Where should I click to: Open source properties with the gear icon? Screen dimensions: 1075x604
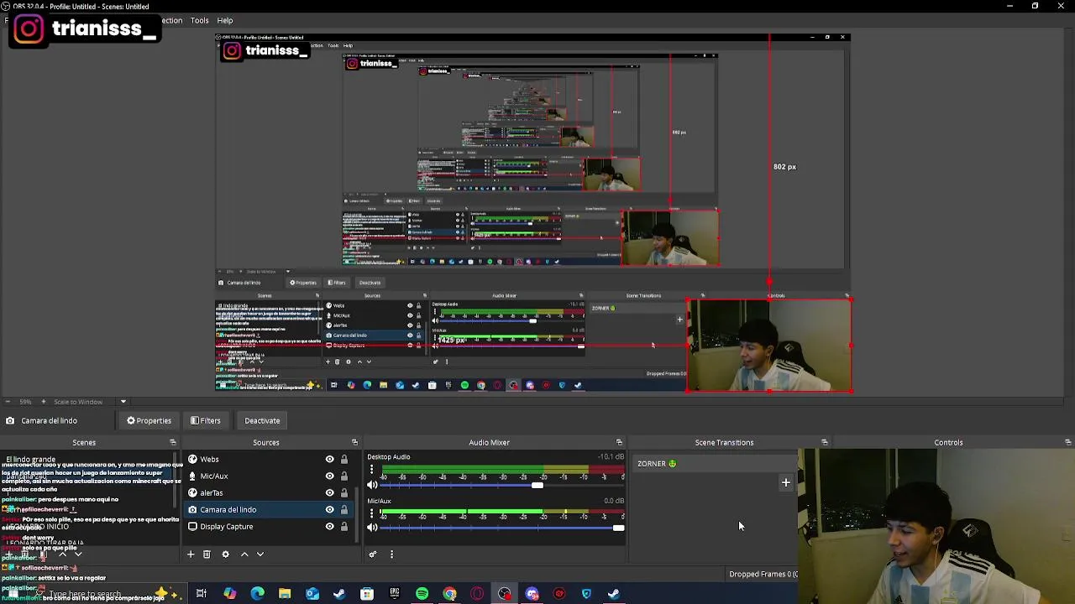coord(225,554)
